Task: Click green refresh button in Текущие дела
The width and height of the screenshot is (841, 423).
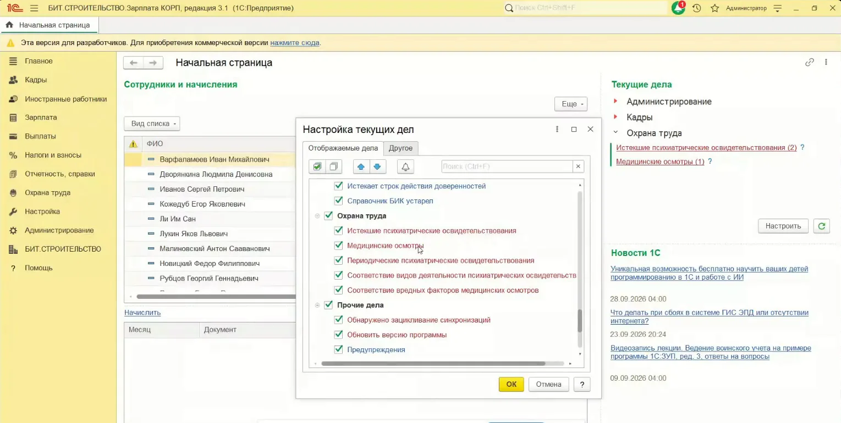Action: (822, 226)
